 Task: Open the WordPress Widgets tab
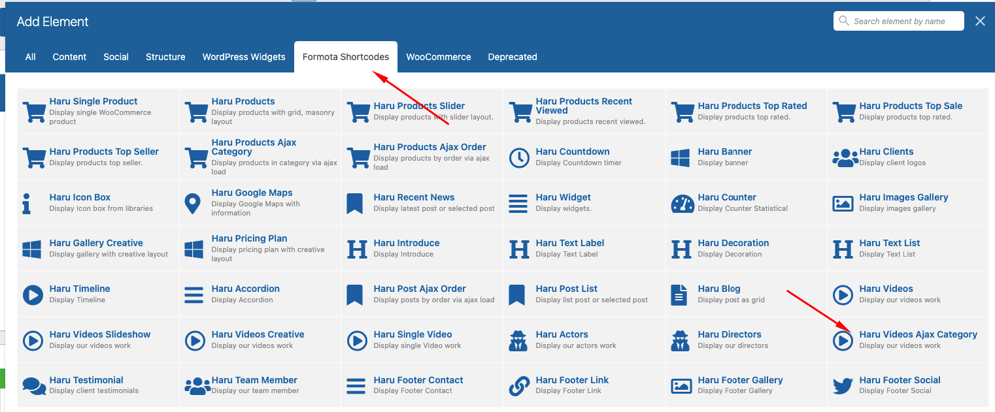244,57
